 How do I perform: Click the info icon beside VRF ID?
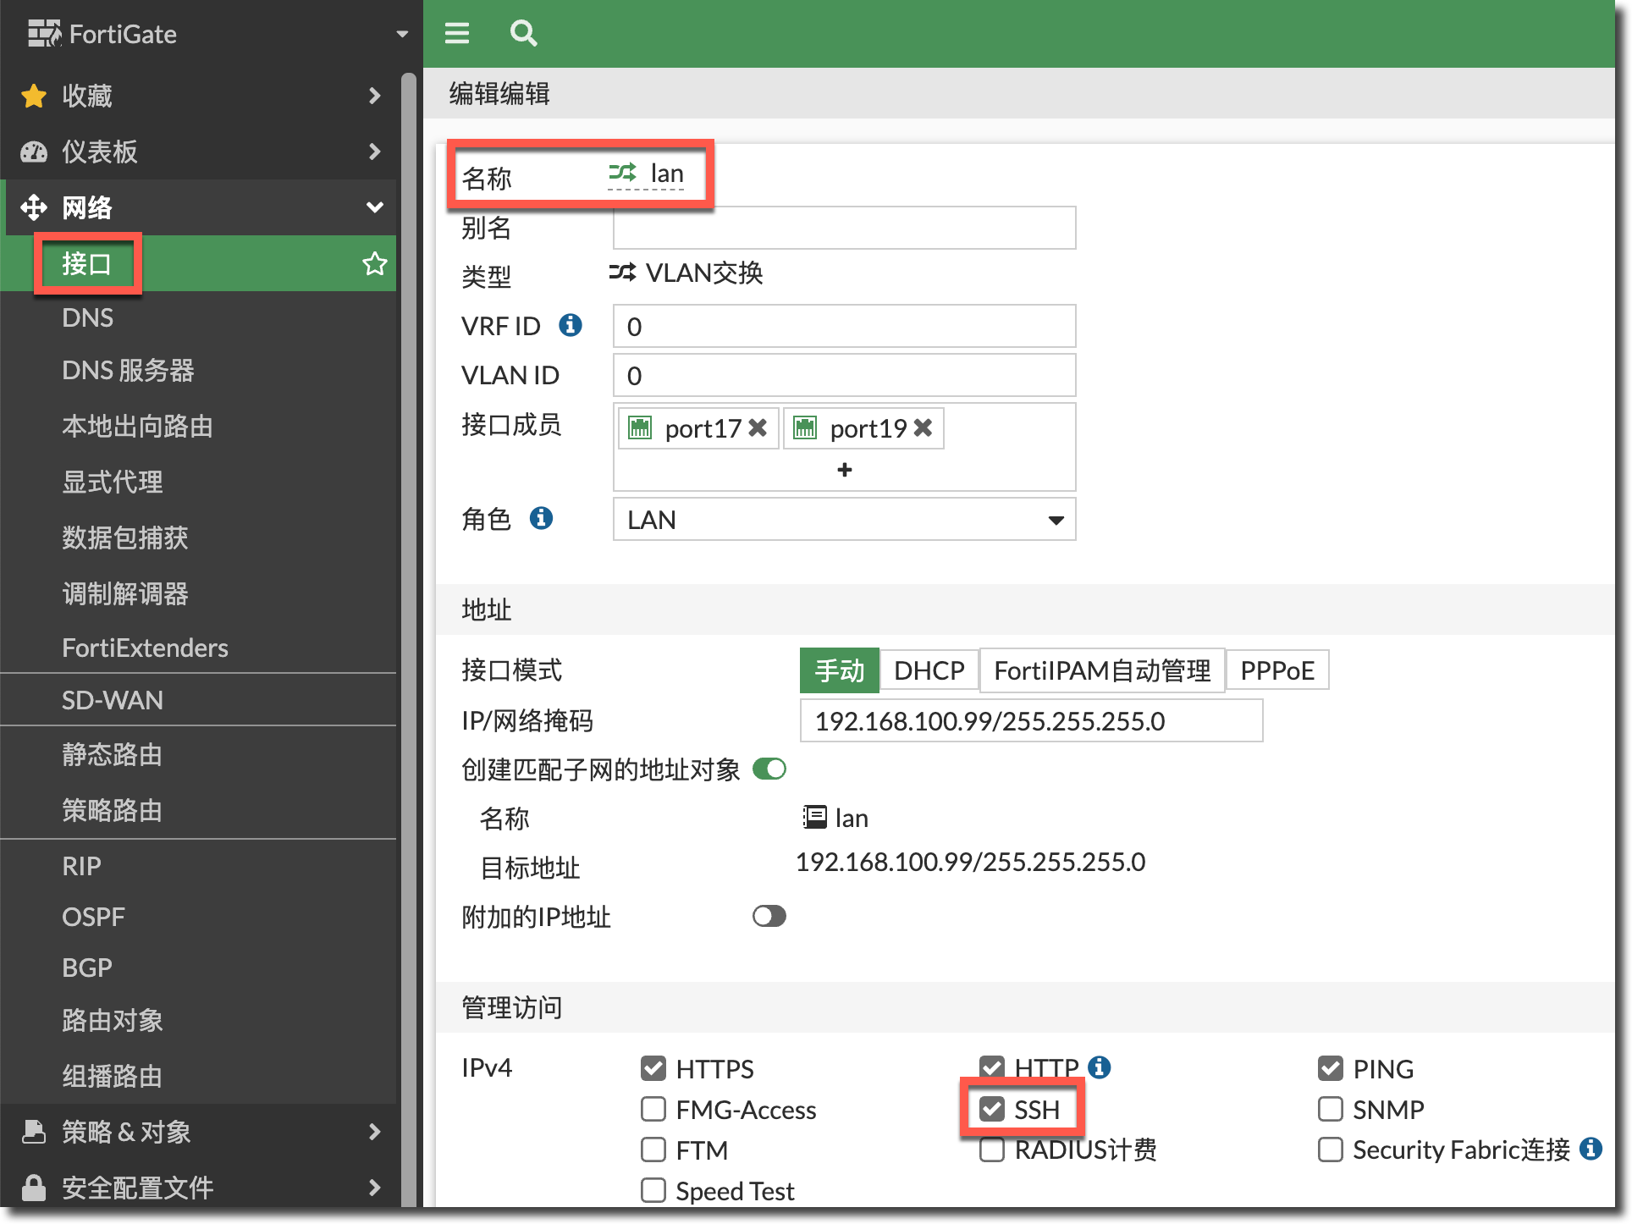[571, 325]
